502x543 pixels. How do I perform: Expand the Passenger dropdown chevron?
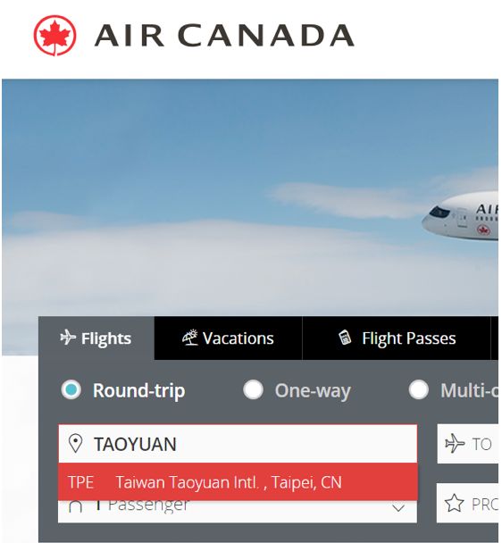(x=398, y=508)
